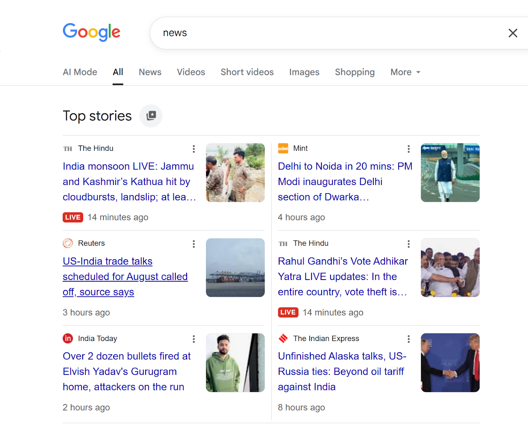Click the "India Today" source name
The width and height of the screenshot is (528, 436).
coord(97,338)
